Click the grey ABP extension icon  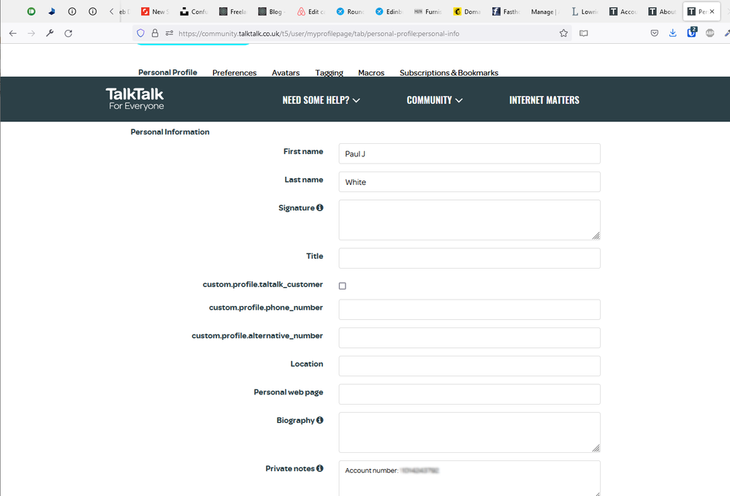[710, 34]
